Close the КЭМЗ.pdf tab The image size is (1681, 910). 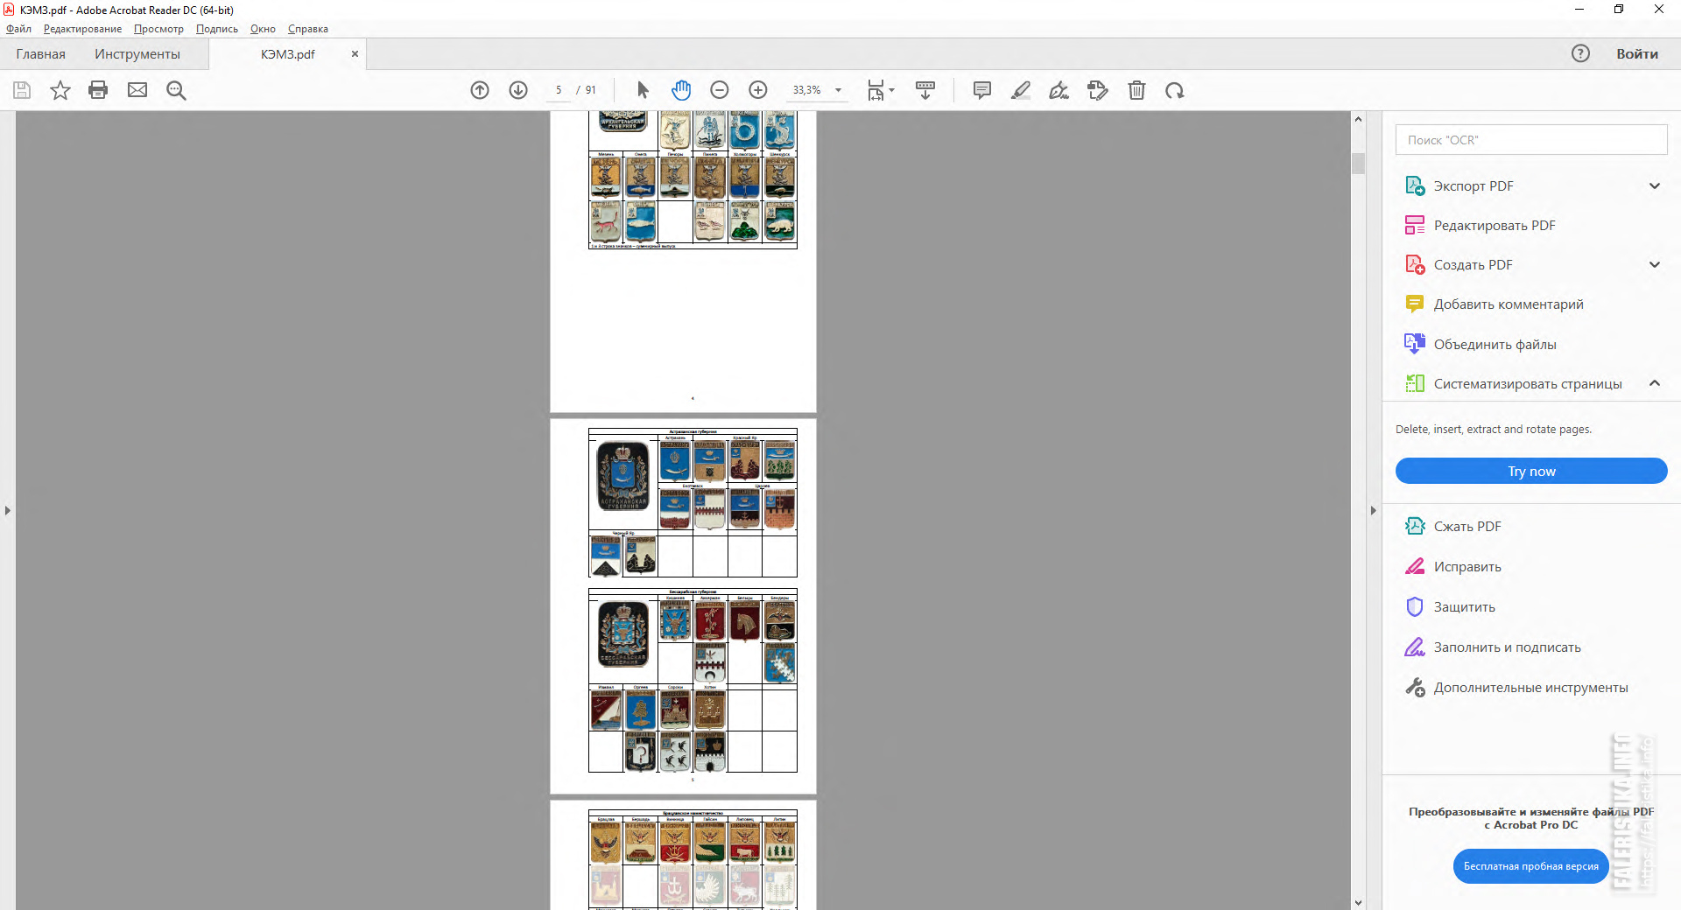[355, 53]
